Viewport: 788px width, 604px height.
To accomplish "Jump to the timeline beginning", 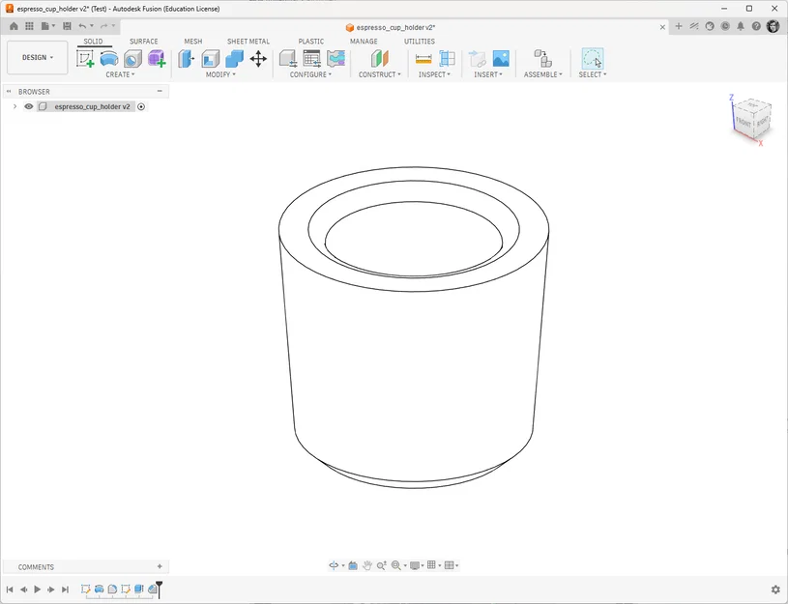I will pos(10,589).
